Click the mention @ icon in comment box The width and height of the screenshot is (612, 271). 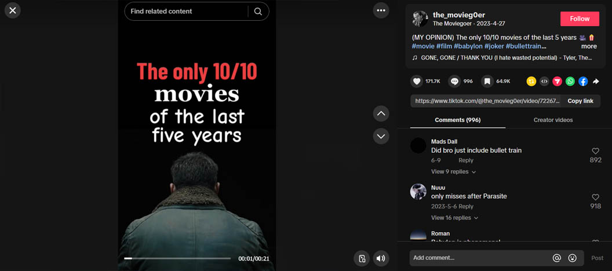pyautogui.click(x=556, y=258)
